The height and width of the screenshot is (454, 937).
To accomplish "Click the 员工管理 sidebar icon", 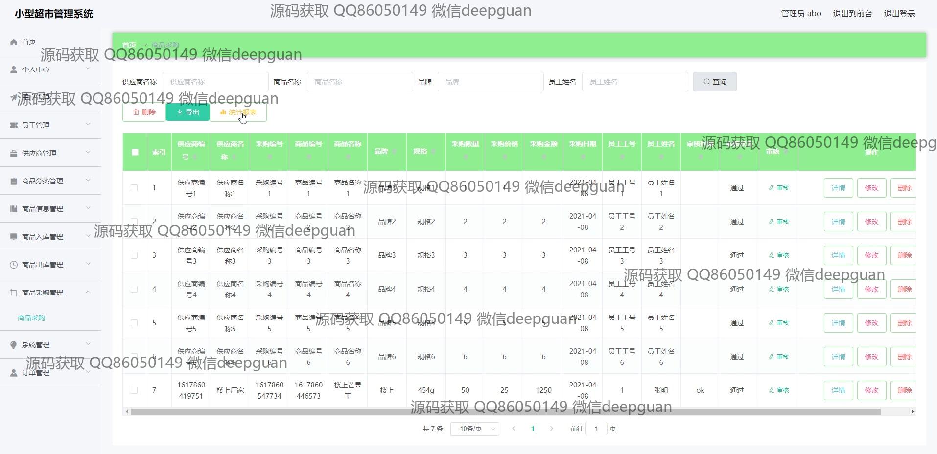I will pyautogui.click(x=14, y=126).
